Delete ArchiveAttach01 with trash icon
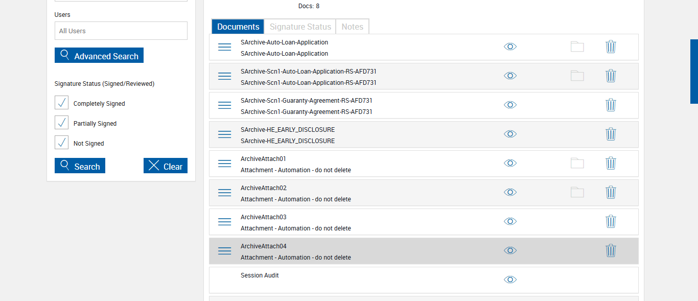698x301 pixels. coord(611,163)
